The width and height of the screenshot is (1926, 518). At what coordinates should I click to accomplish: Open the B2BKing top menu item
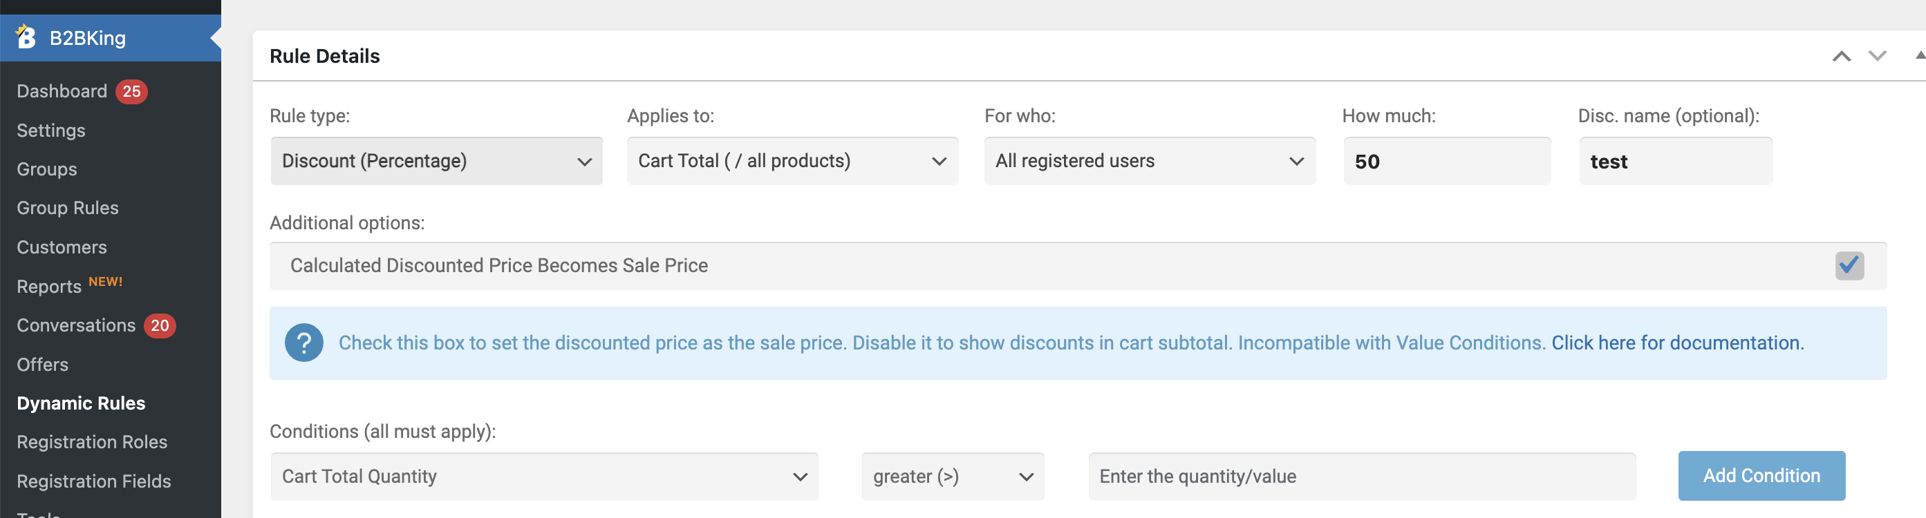coord(111,37)
